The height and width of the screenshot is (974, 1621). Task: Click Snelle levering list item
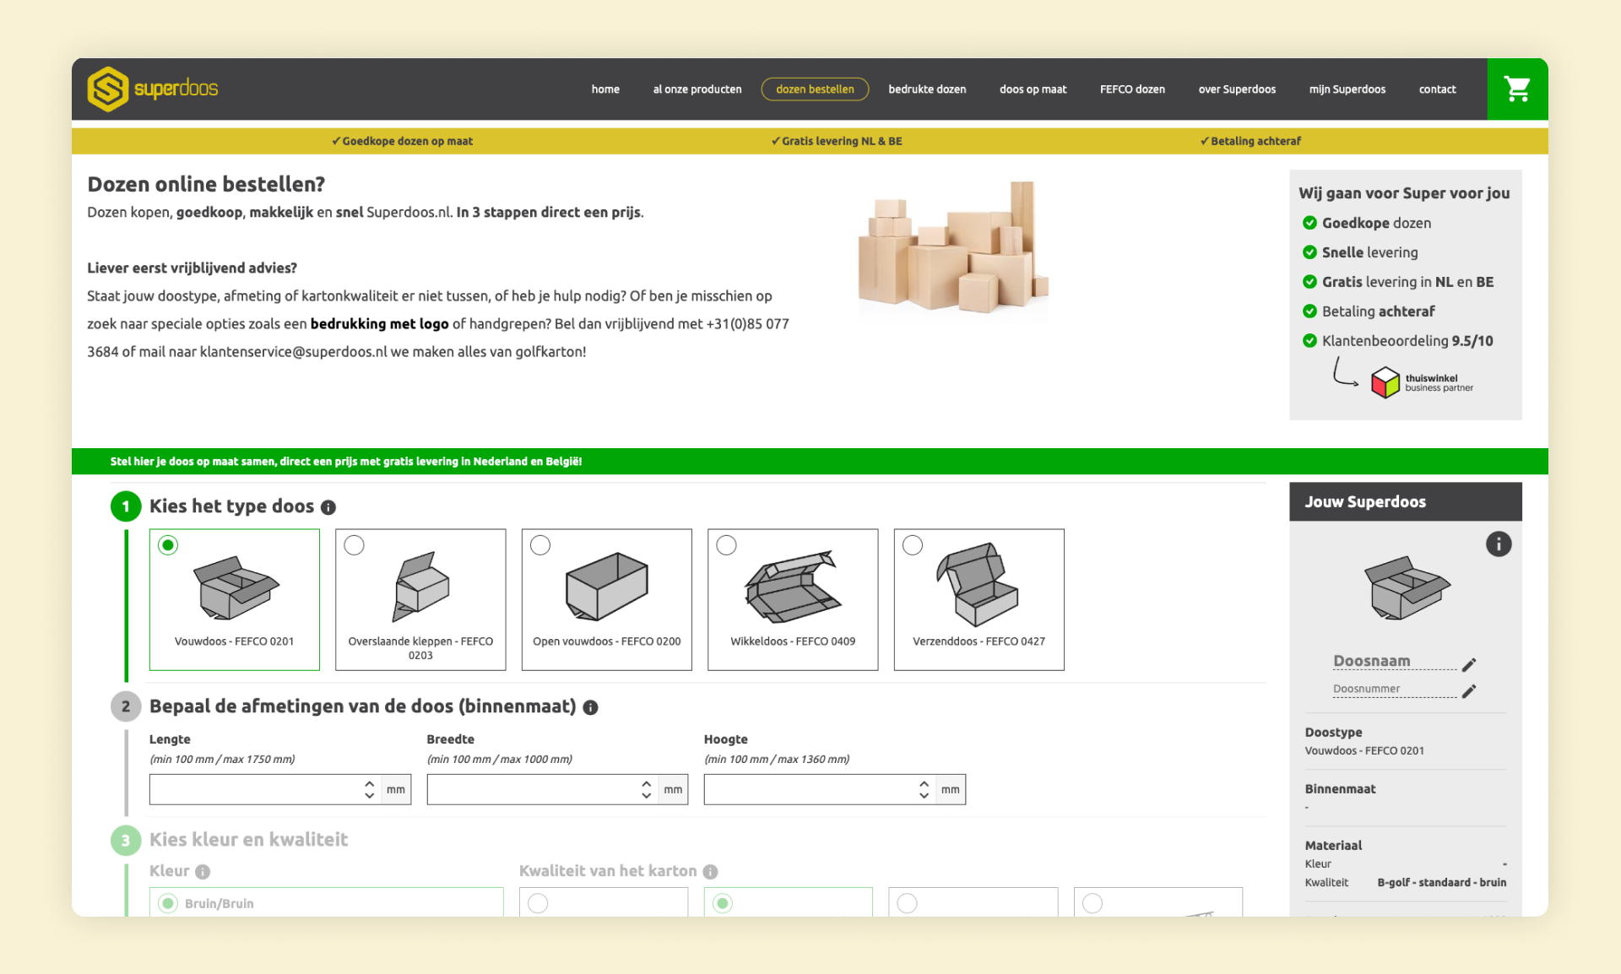click(1369, 252)
